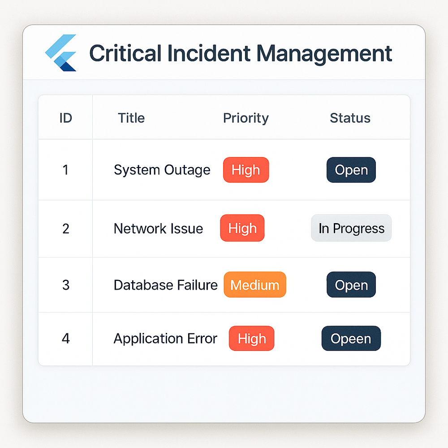The image size is (448, 448).
Task: Open the Network Issue incident
Action: click(158, 228)
